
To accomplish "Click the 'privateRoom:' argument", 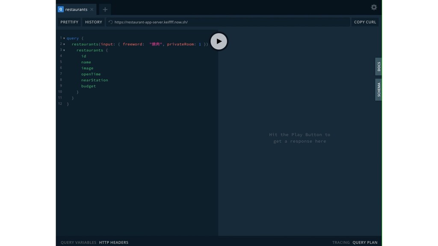I will [181, 44].
